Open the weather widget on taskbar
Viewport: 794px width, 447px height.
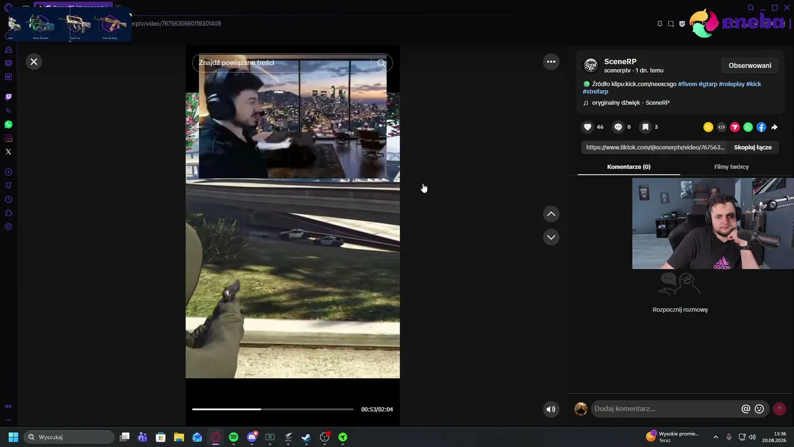tap(672, 437)
